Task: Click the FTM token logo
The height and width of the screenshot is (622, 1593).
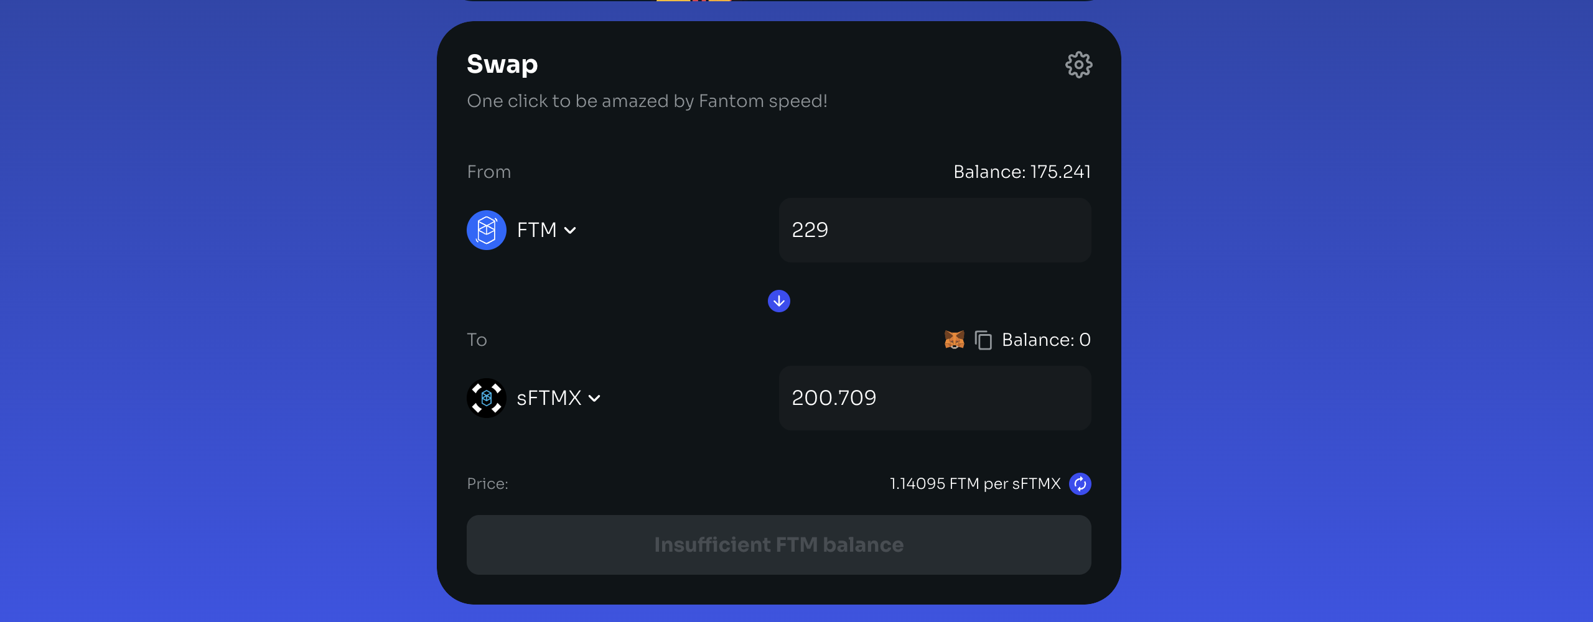Action: point(486,230)
